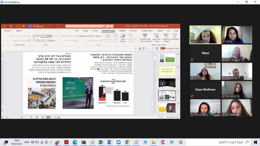Click the zoom percentage 62%

coord(7,117)
